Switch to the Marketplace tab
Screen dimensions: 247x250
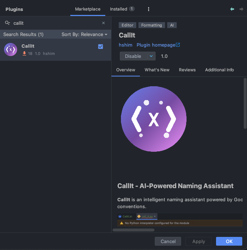[x=87, y=9]
